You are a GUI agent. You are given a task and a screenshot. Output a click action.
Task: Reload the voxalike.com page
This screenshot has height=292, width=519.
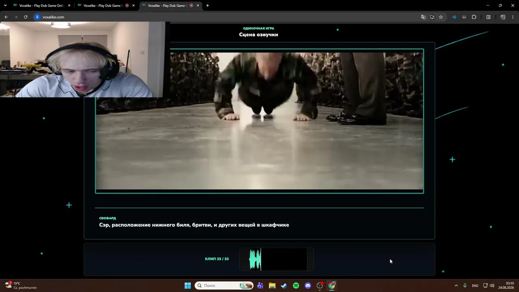pyautogui.click(x=26, y=17)
